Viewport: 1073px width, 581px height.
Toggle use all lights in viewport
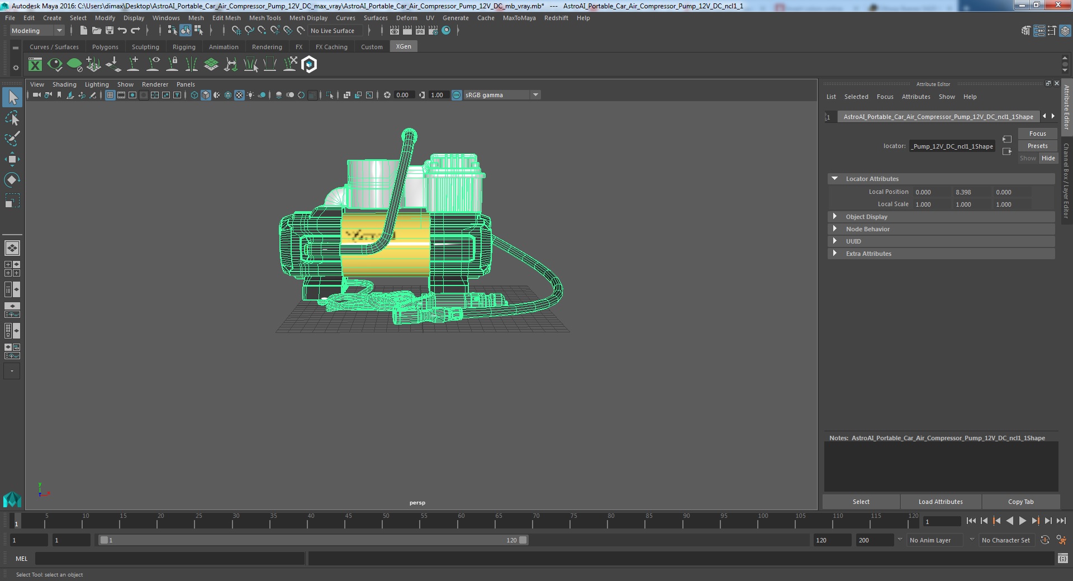click(250, 95)
